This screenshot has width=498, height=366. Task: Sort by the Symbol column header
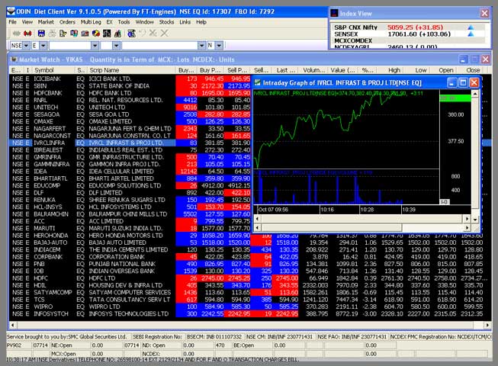point(53,70)
